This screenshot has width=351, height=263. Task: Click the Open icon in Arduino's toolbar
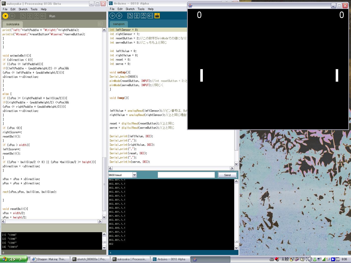[x=137, y=16]
